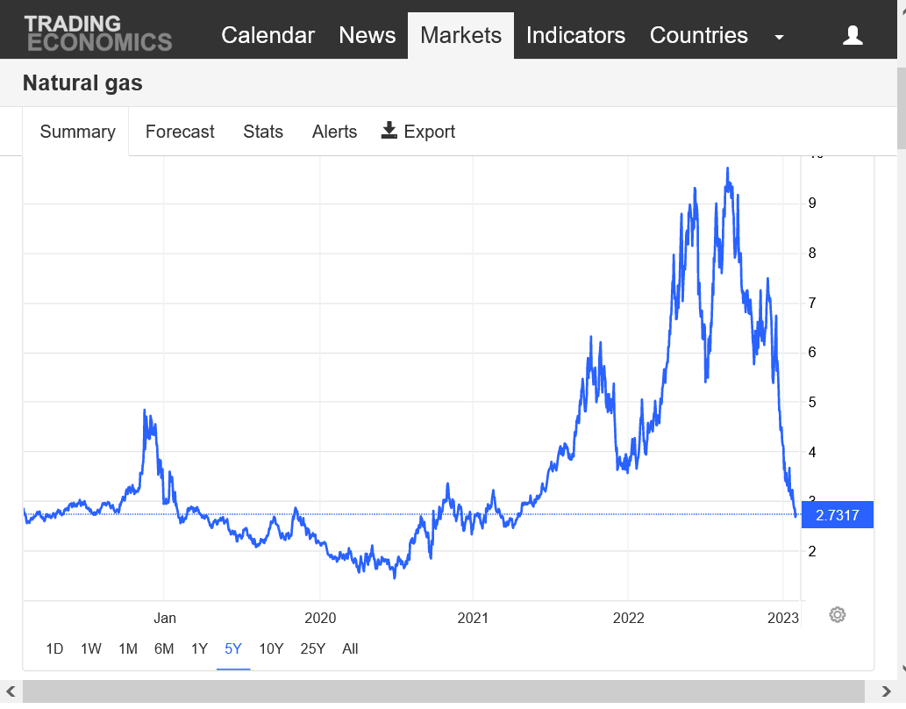906x709 pixels.
Task: Show All historical data range
Action: (350, 648)
